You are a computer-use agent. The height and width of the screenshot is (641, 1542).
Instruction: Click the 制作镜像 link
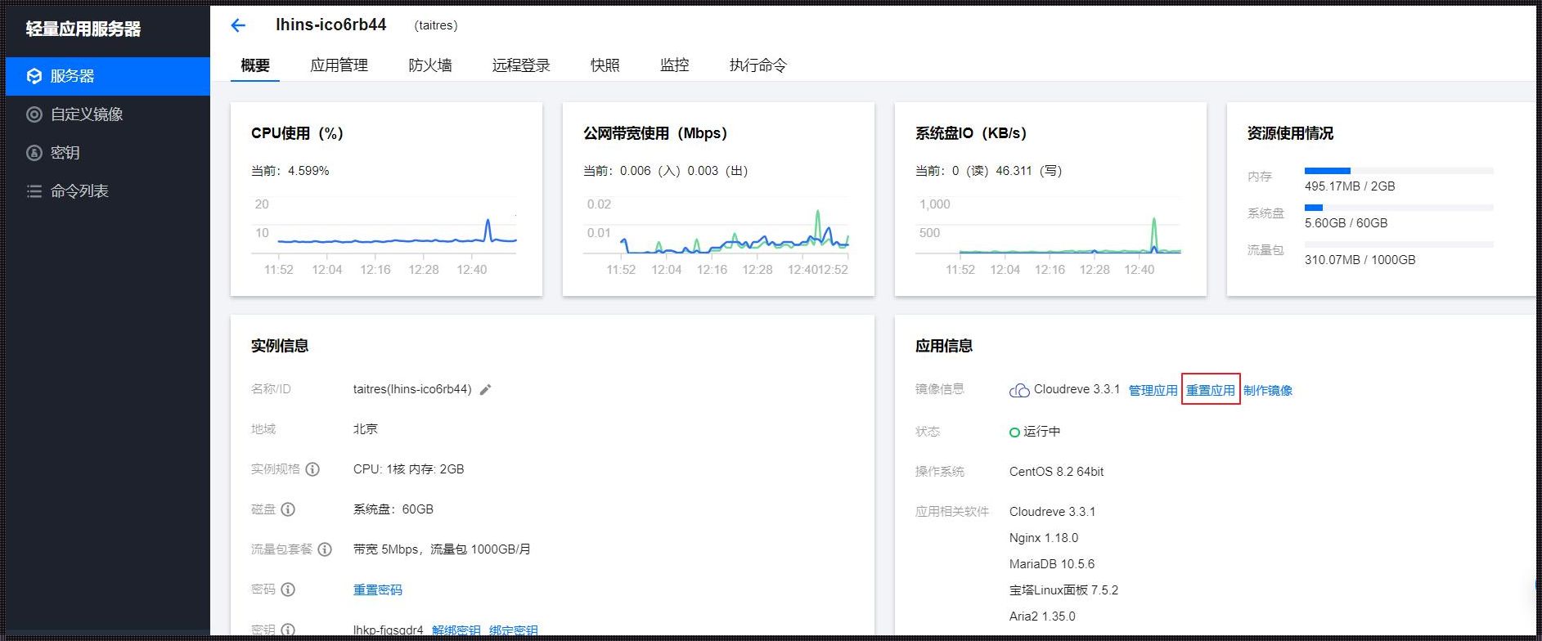pos(1268,390)
